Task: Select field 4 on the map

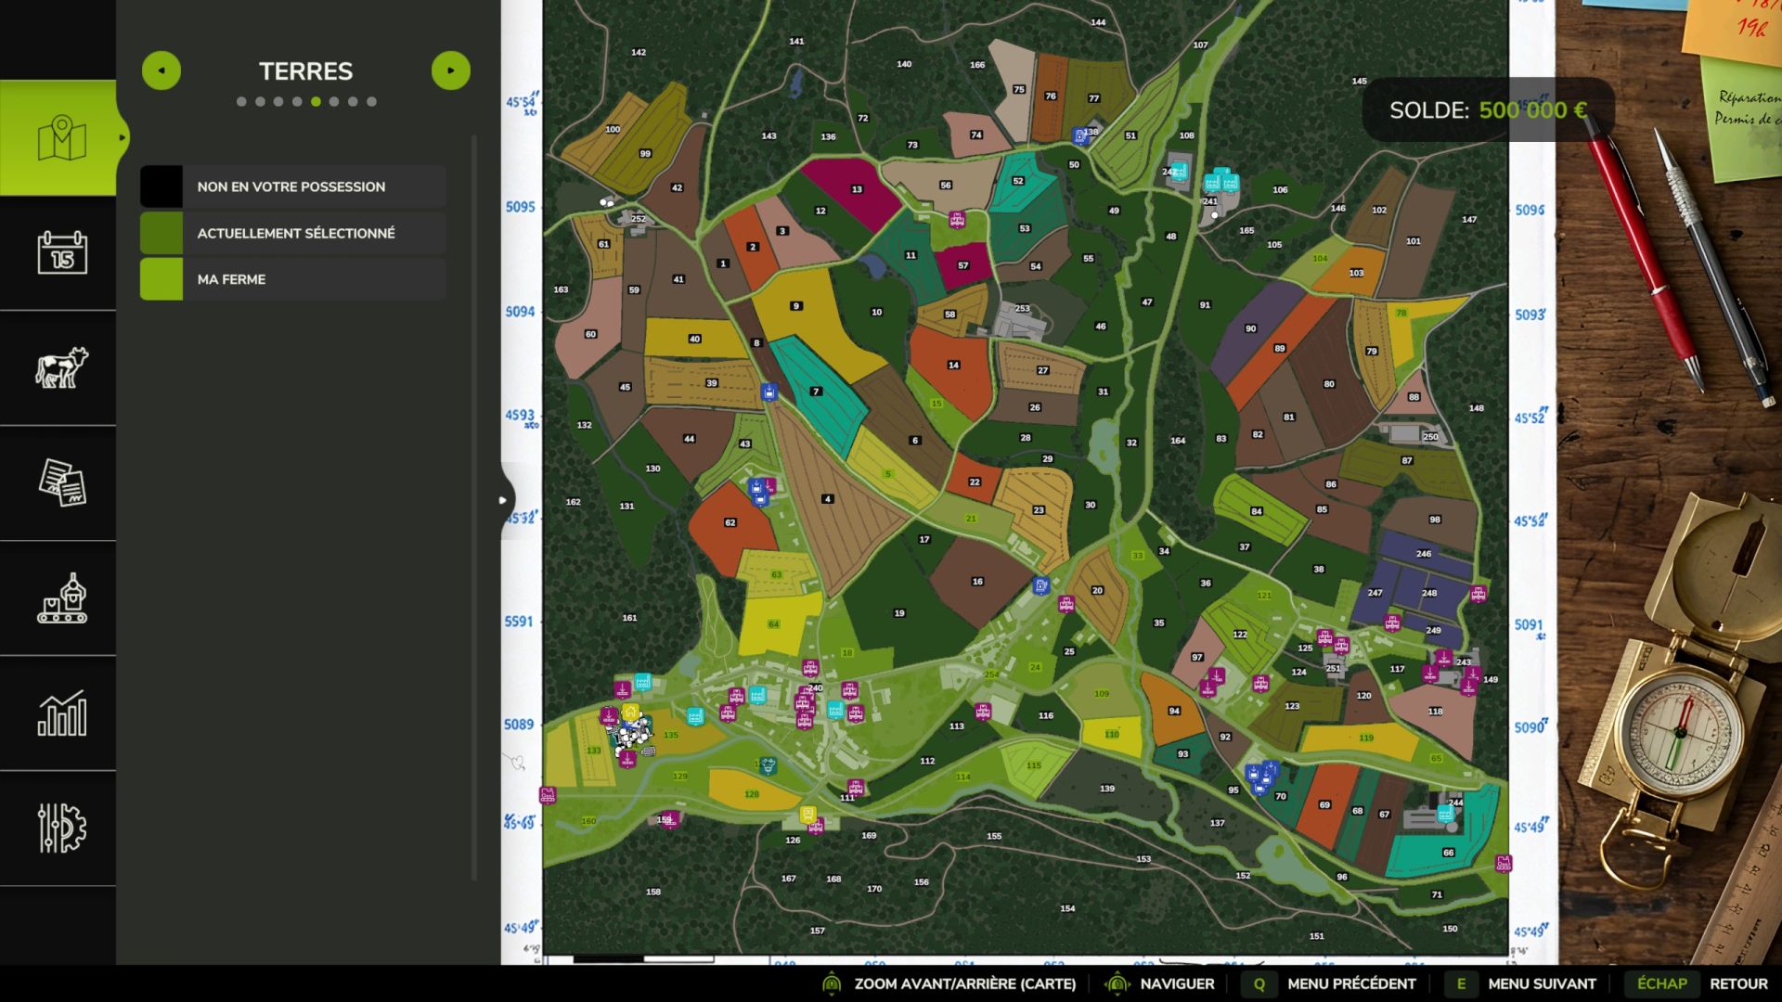Action: click(x=827, y=499)
